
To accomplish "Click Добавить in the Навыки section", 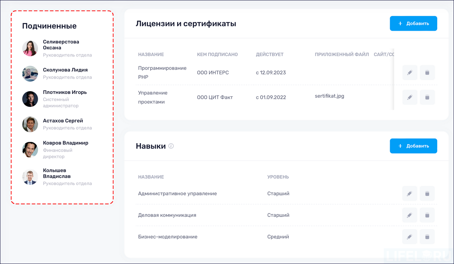I will tap(413, 146).
